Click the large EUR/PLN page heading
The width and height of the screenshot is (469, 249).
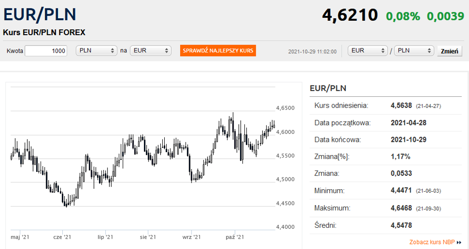pyautogui.click(x=40, y=15)
